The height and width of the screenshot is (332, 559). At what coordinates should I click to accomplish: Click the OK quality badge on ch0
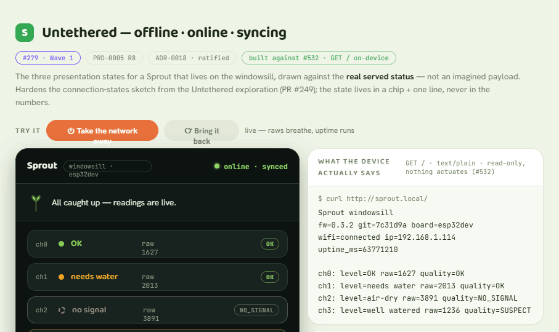click(270, 244)
